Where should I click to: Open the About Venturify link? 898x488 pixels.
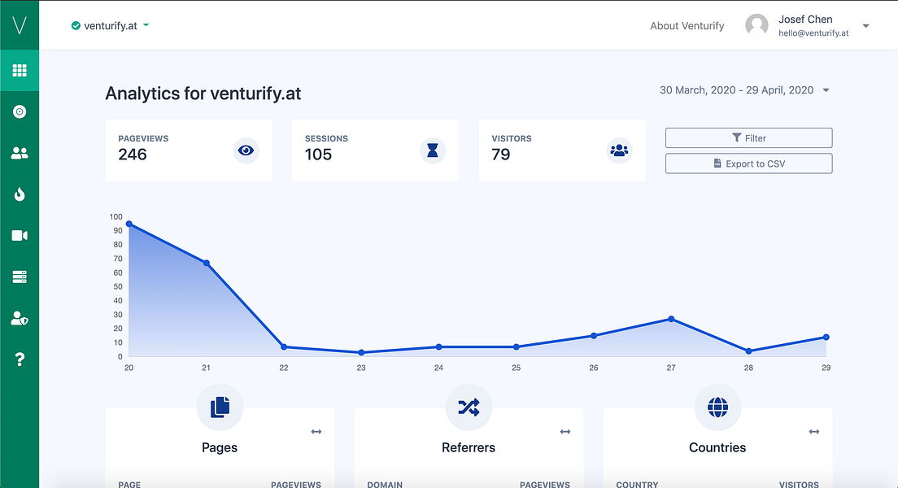click(687, 26)
